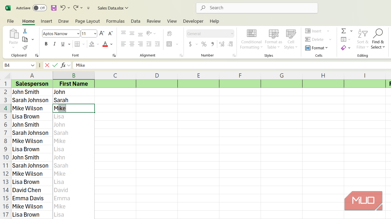391x219 pixels.
Task: Decrease font size with the smaller A icon
Action: (110, 33)
